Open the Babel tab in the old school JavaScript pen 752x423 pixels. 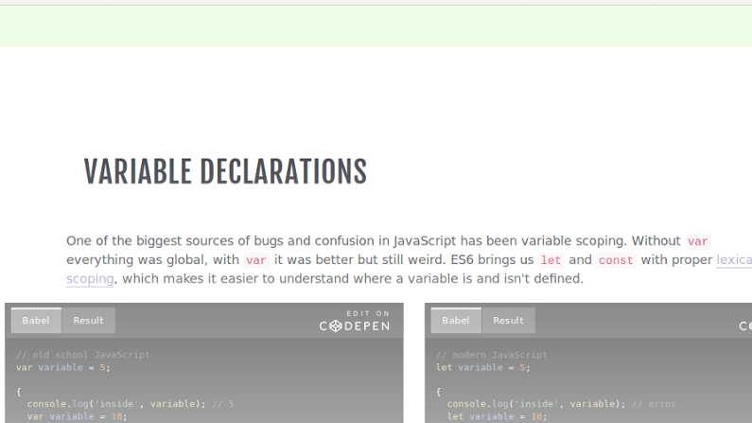click(x=36, y=321)
